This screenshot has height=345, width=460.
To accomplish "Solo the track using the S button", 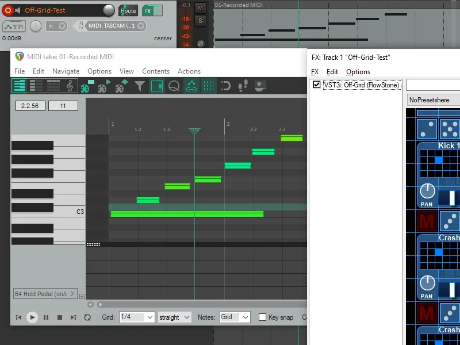I will tap(200, 21).
